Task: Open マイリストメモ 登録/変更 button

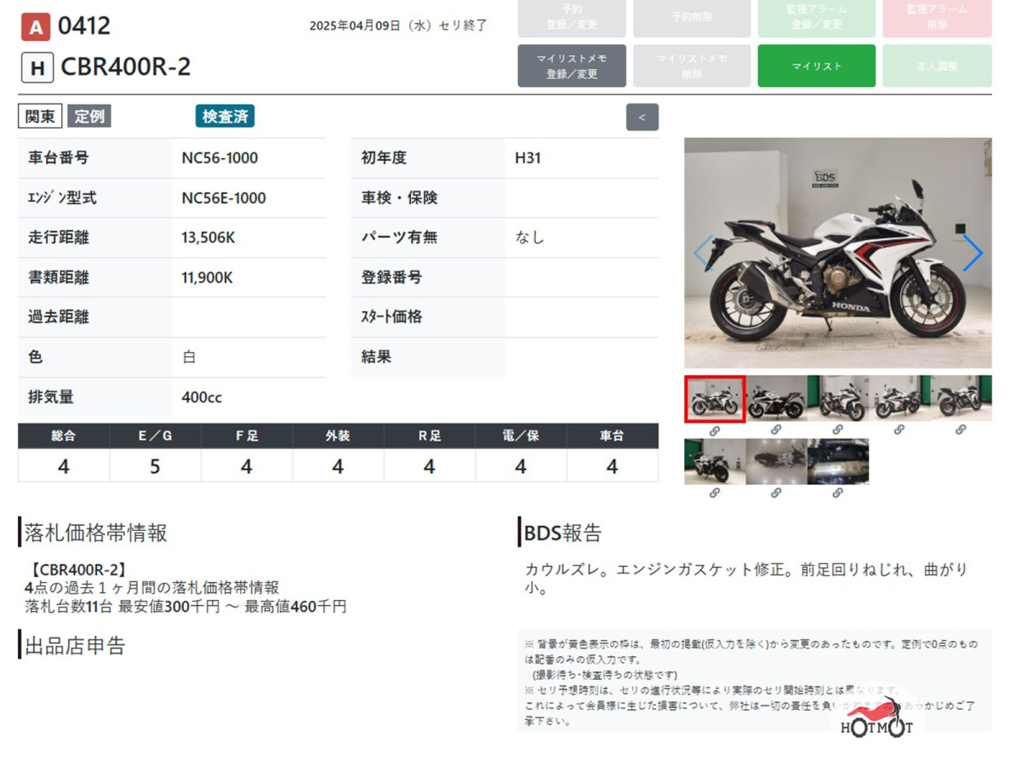Action: [572, 66]
